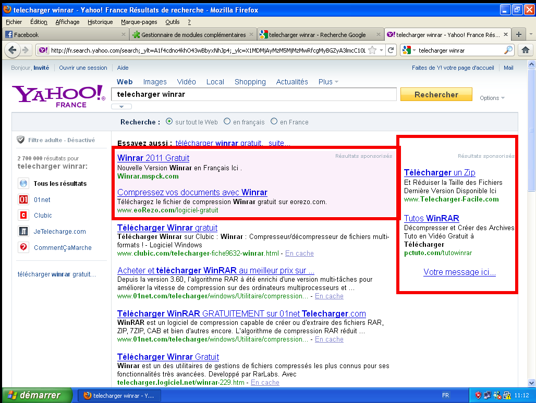Click the Yahoo search input field
Image resolution: width=536 pixels, height=403 pixels.
coord(253,95)
